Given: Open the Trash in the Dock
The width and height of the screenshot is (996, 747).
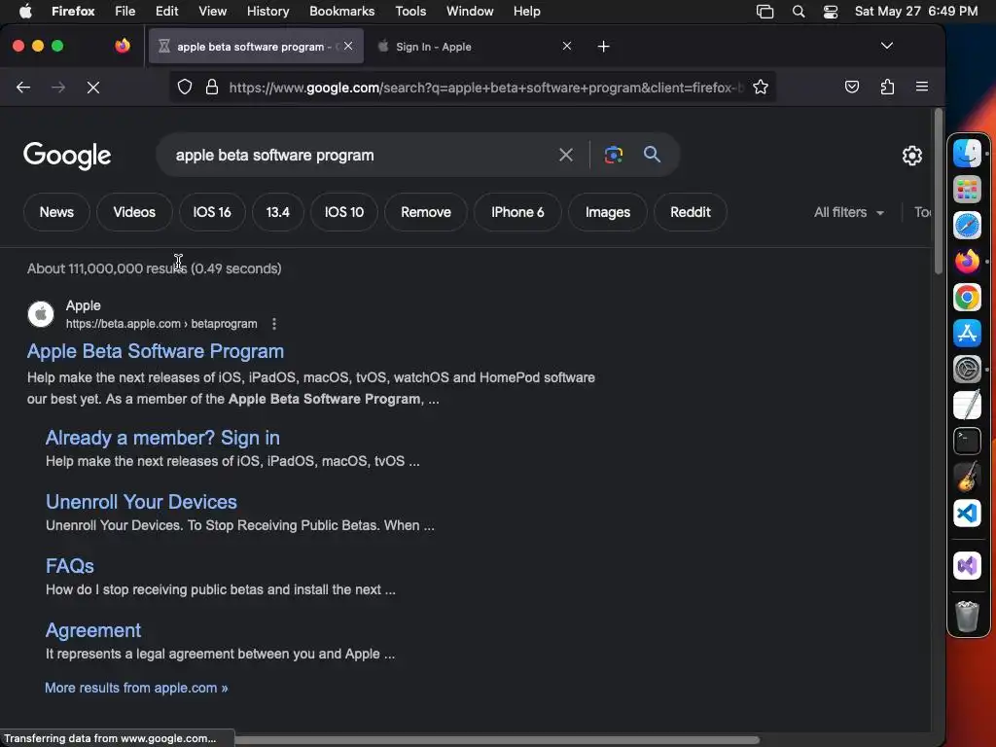Looking at the screenshot, I should [968, 616].
